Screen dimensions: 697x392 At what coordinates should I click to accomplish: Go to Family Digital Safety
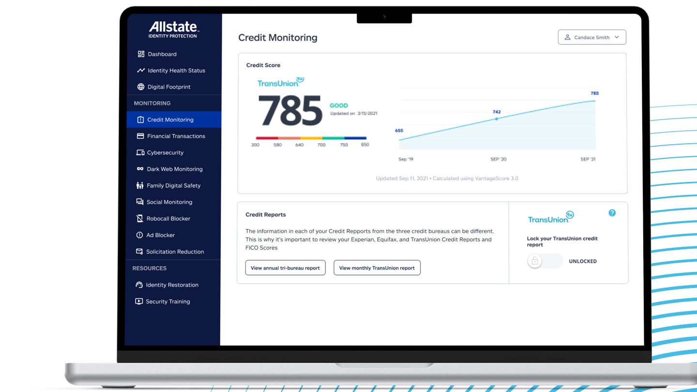point(173,185)
